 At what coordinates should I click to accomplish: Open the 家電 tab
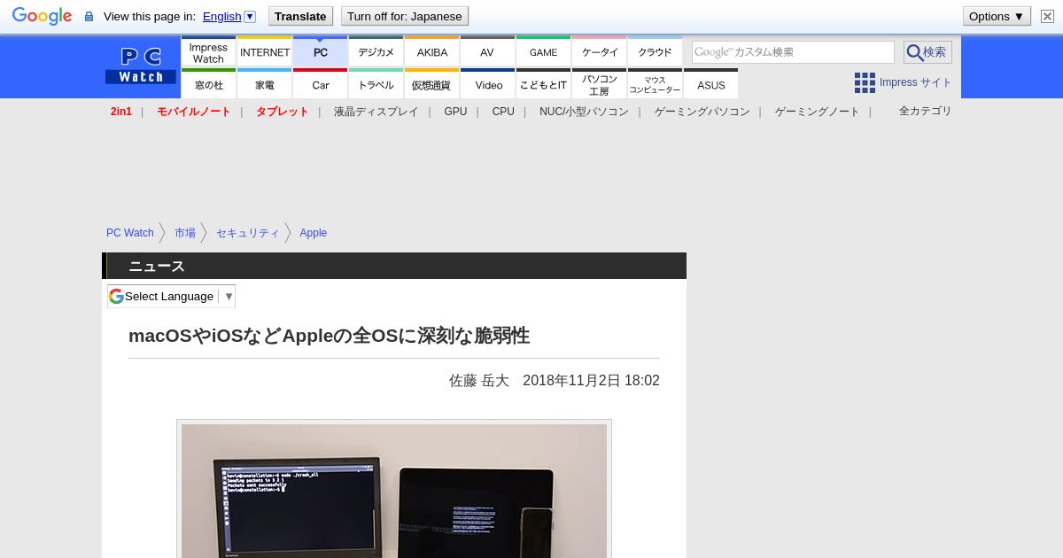coord(264,84)
